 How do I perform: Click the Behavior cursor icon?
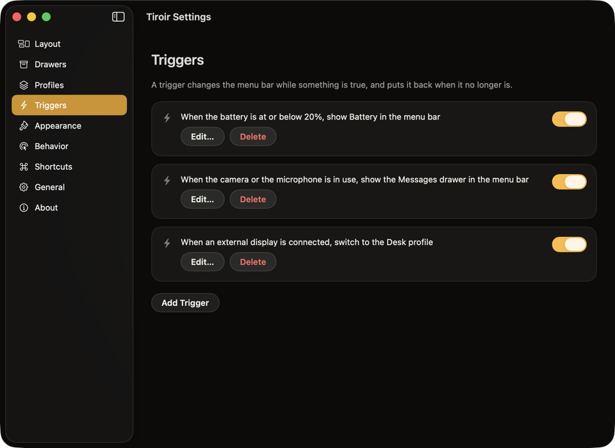click(x=24, y=146)
